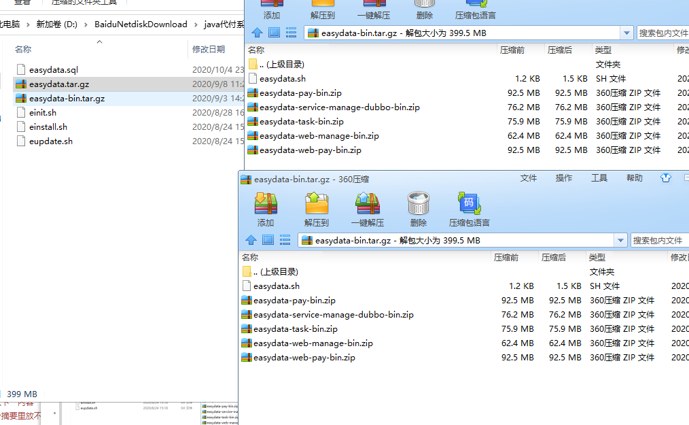Select easydata-task-bin.zip in front archive window

[295, 329]
